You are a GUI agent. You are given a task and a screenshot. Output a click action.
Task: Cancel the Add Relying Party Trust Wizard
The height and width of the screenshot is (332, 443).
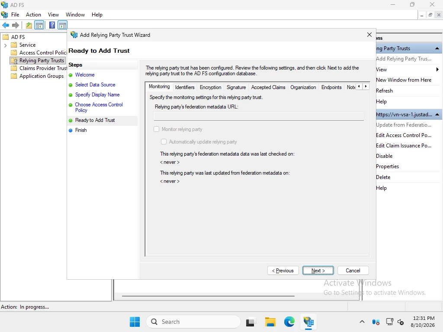click(x=353, y=271)
